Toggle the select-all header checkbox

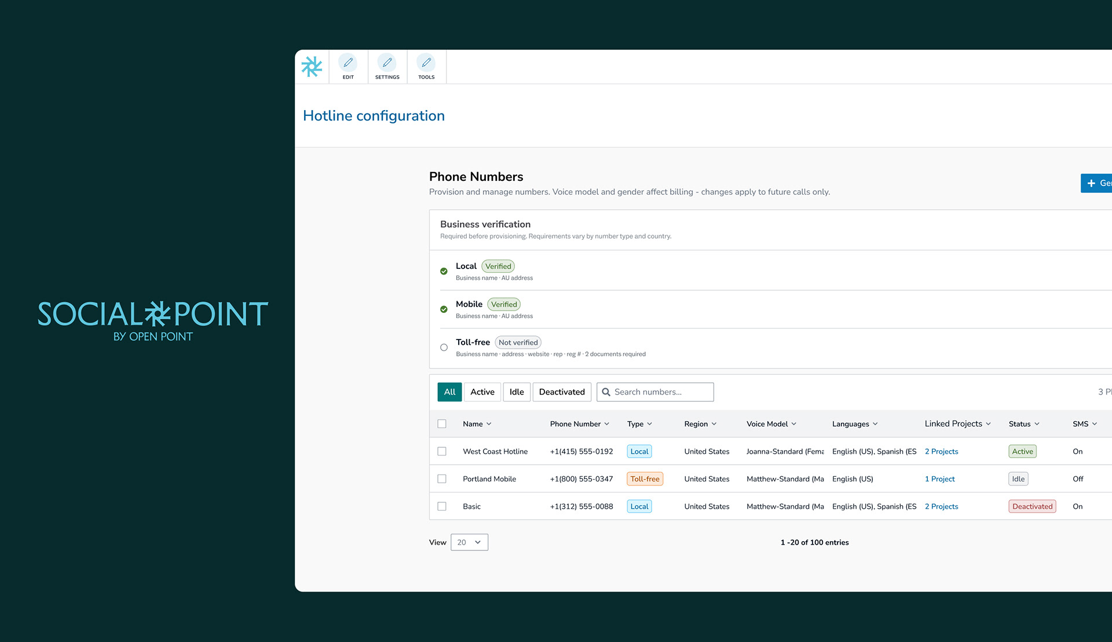point(442,424)
